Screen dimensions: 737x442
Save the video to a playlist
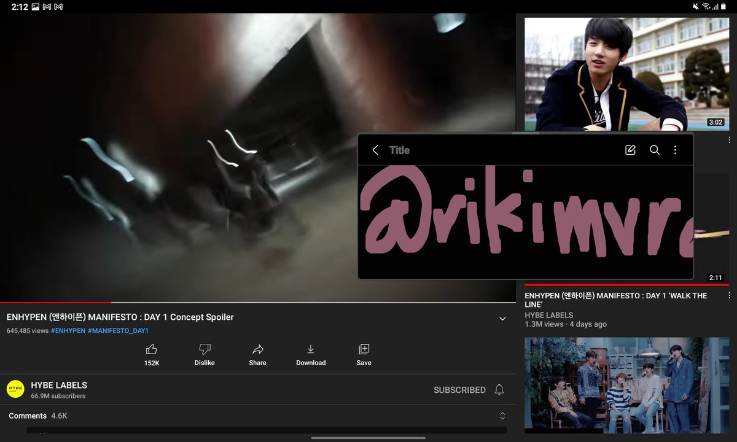point(364,349)
